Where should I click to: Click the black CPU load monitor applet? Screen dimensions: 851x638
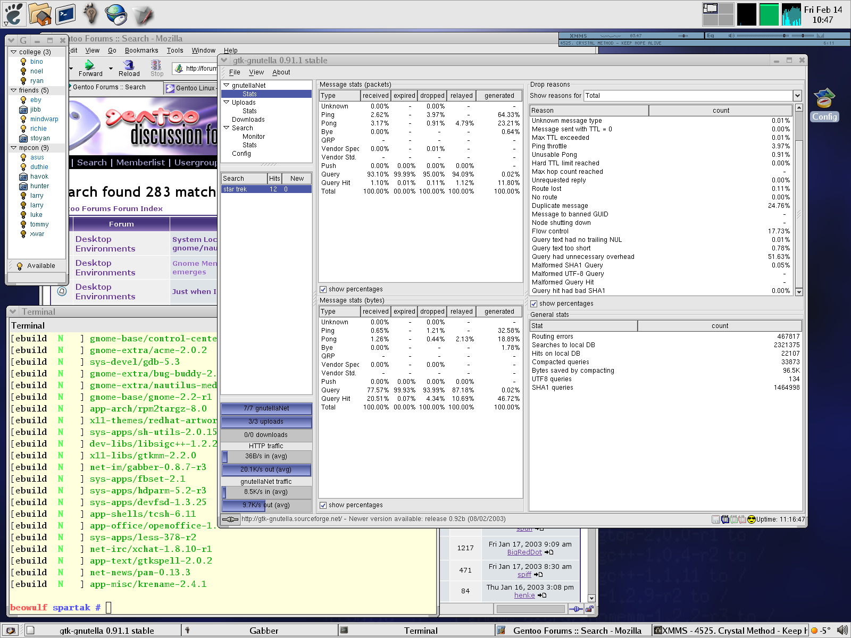[746, 14]
